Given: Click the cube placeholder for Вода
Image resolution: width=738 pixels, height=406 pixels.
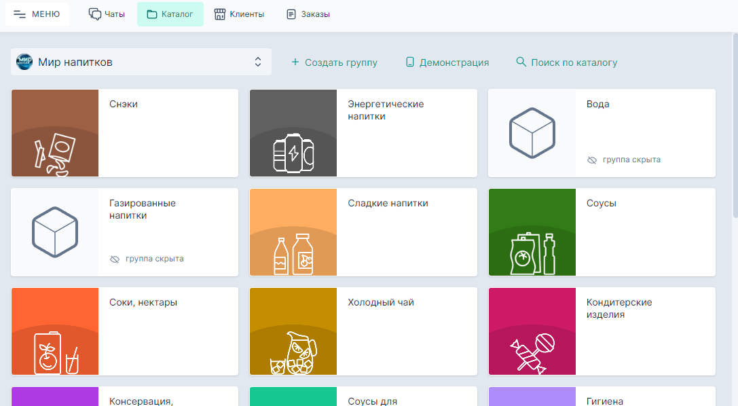Looking at the screenshot, I should (x=532, y=132).
